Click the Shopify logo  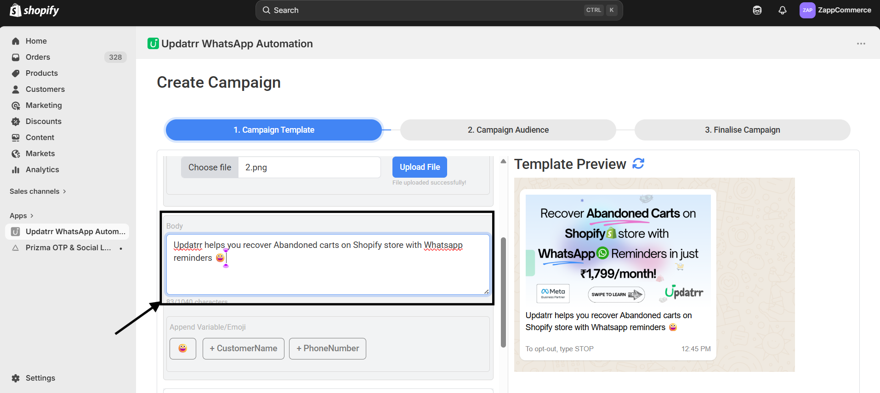tap(34, 10)
